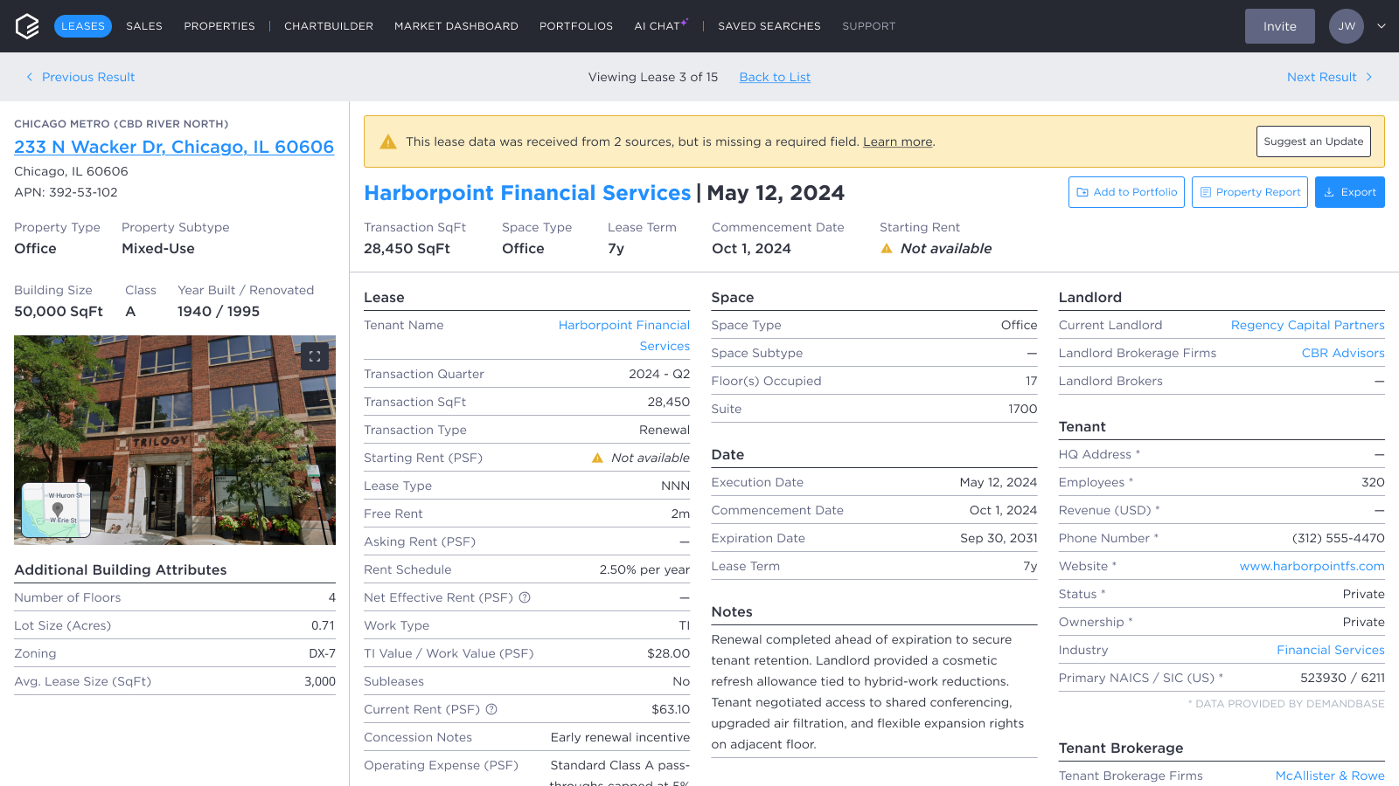The width and height of the screenshot is (1399, 786).
Task: Click the Current Rent help icon
Action: [491, 709]
